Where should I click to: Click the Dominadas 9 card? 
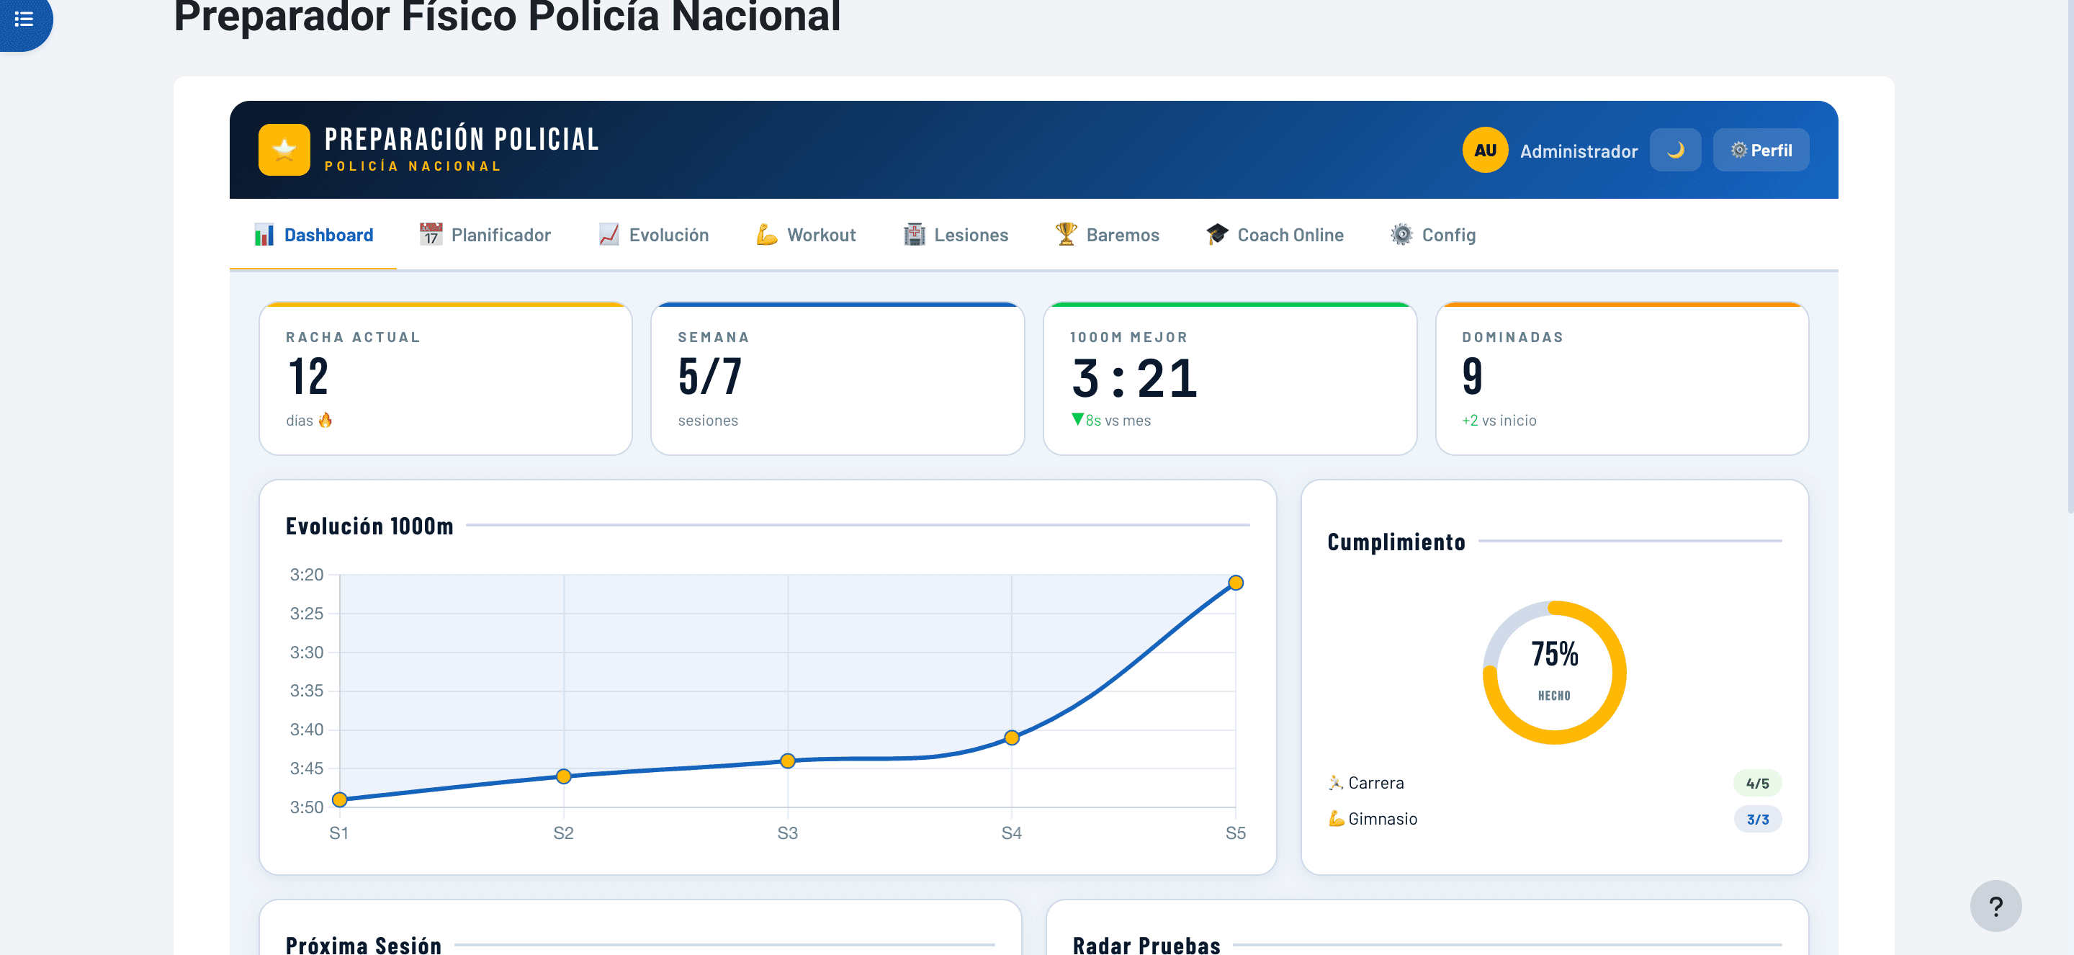(1622, 378)
